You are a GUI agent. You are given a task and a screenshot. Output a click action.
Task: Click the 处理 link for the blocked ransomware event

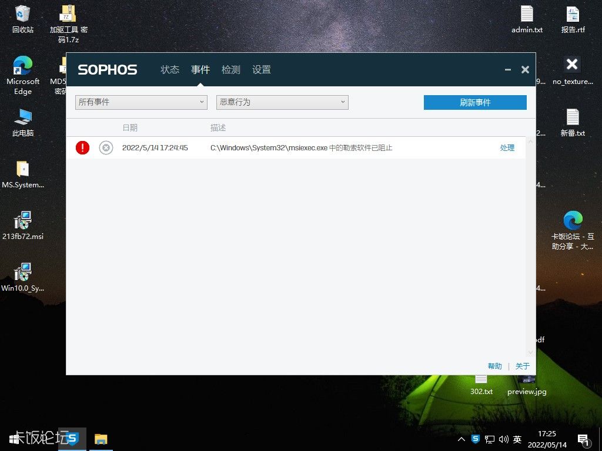tap(507, 147)
